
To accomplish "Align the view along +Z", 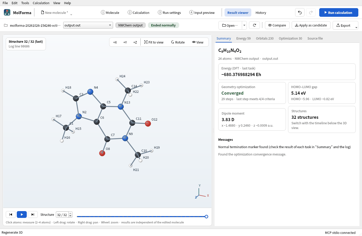I will click(x=135, y=42).
